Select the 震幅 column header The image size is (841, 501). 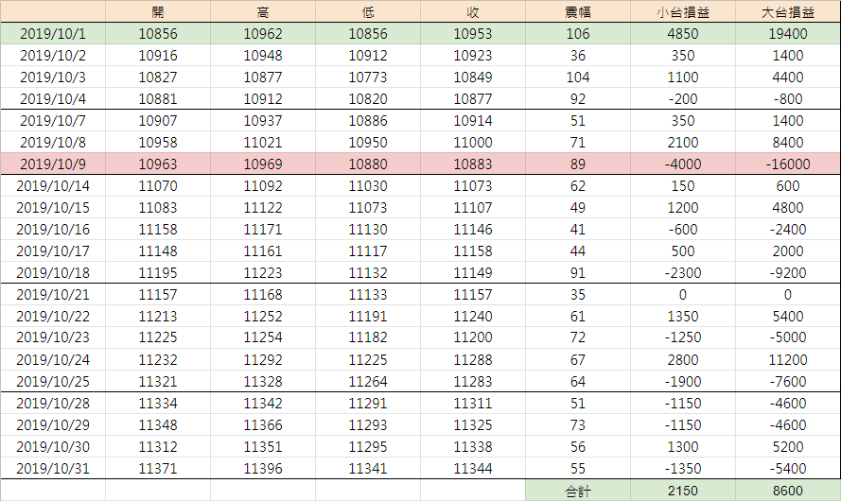578,11
